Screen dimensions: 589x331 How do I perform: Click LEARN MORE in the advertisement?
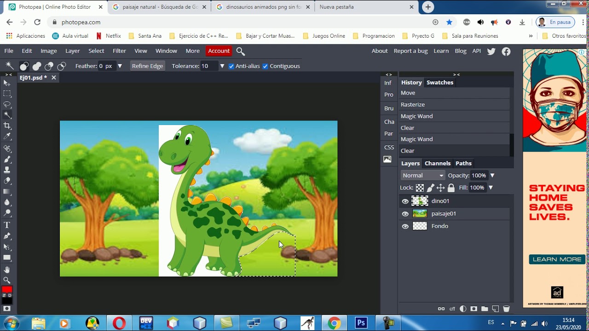click(x=557, y=259)
